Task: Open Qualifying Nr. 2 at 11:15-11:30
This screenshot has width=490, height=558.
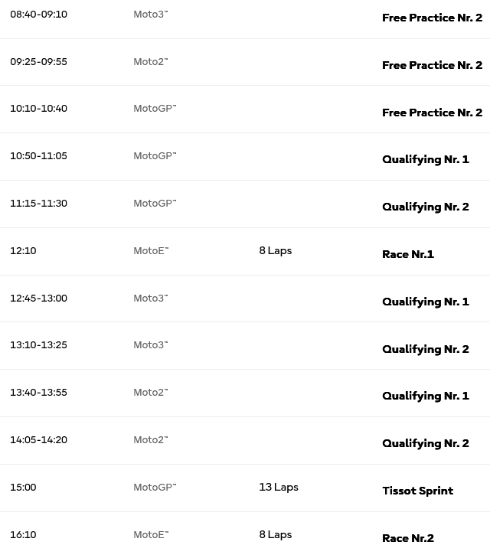Action: point(426,207)
